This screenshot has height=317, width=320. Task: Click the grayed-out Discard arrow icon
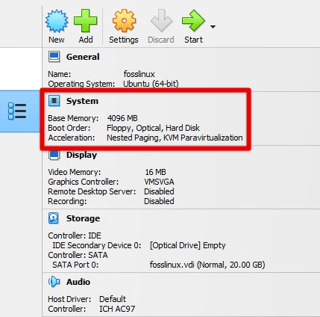point(161,21)
